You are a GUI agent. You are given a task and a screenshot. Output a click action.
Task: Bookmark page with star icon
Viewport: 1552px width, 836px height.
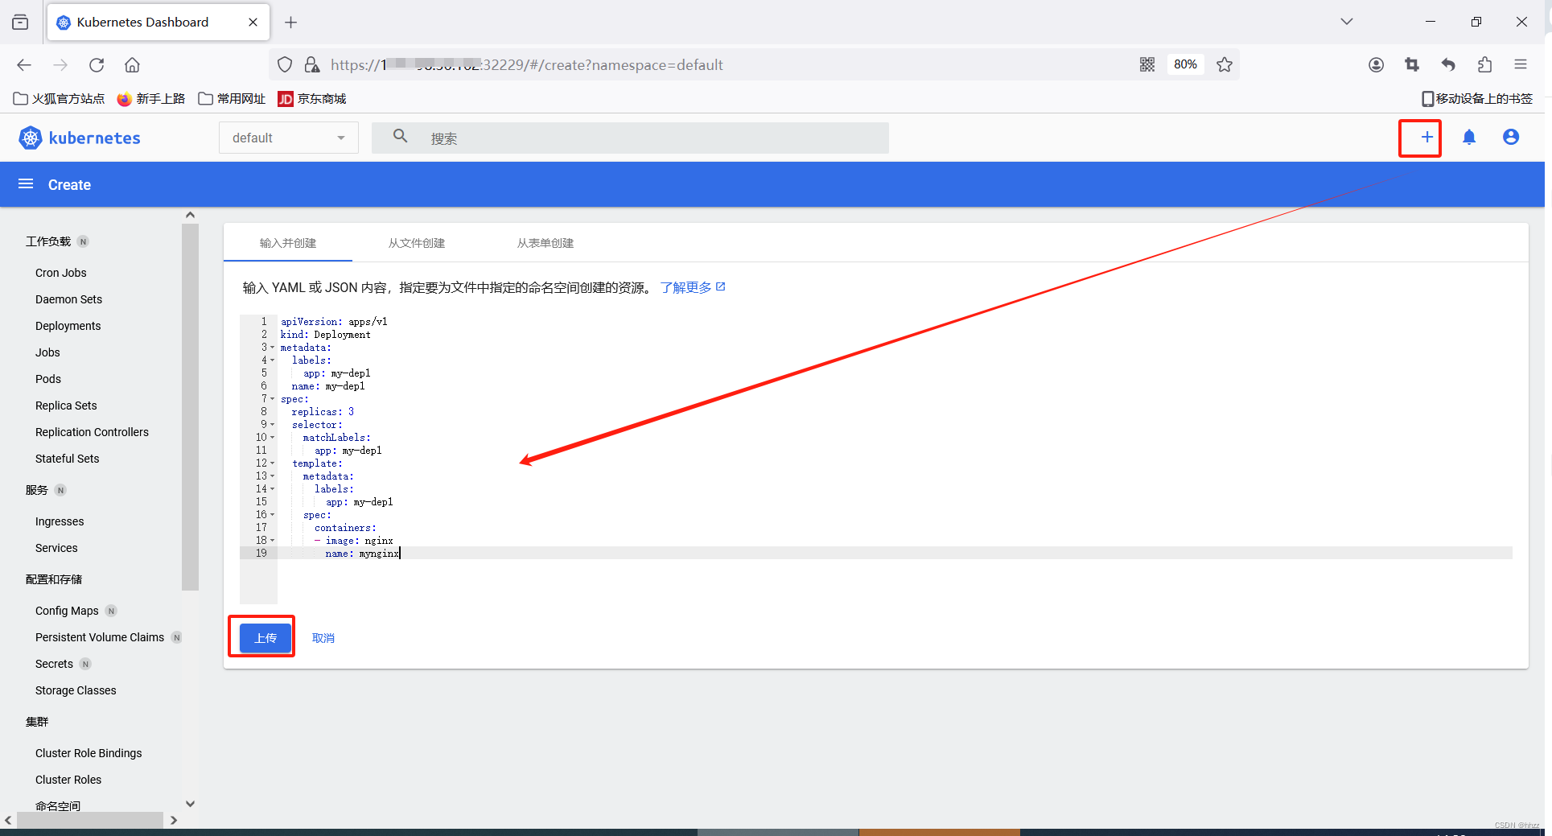point(1225,64)
